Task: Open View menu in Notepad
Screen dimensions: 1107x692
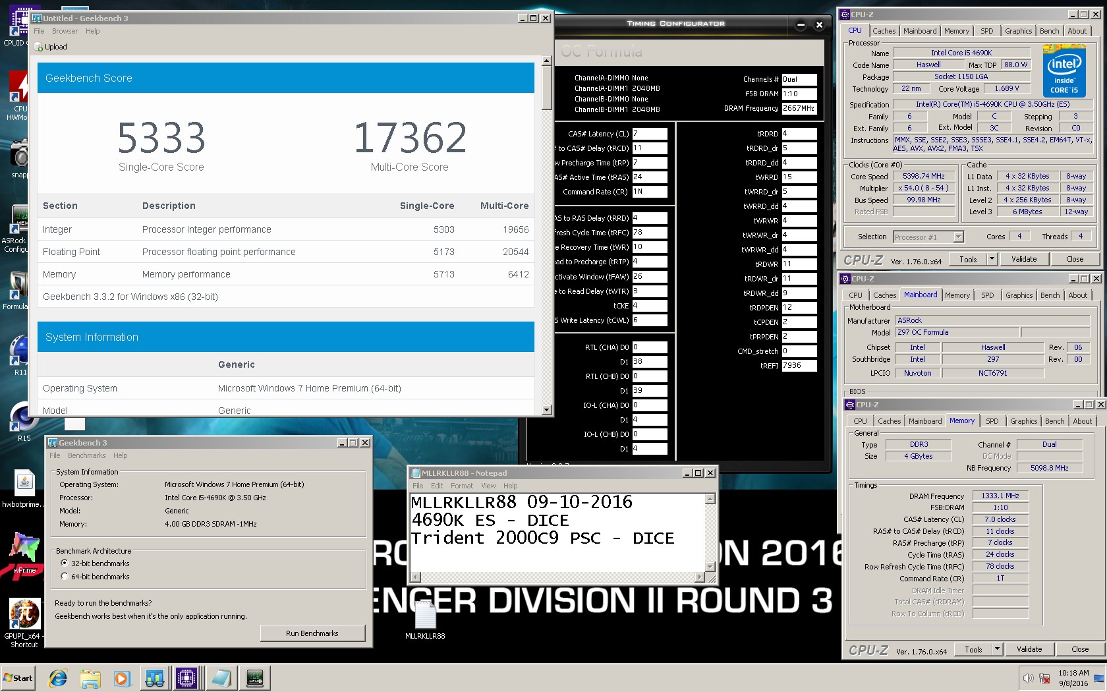Action: 488,486
